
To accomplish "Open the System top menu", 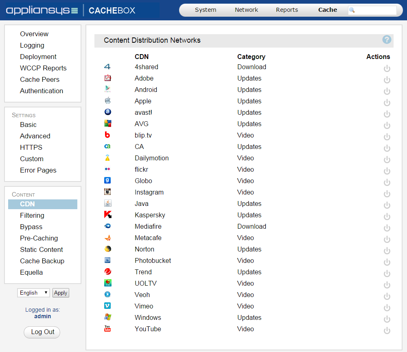I will [x=205, y=10].
